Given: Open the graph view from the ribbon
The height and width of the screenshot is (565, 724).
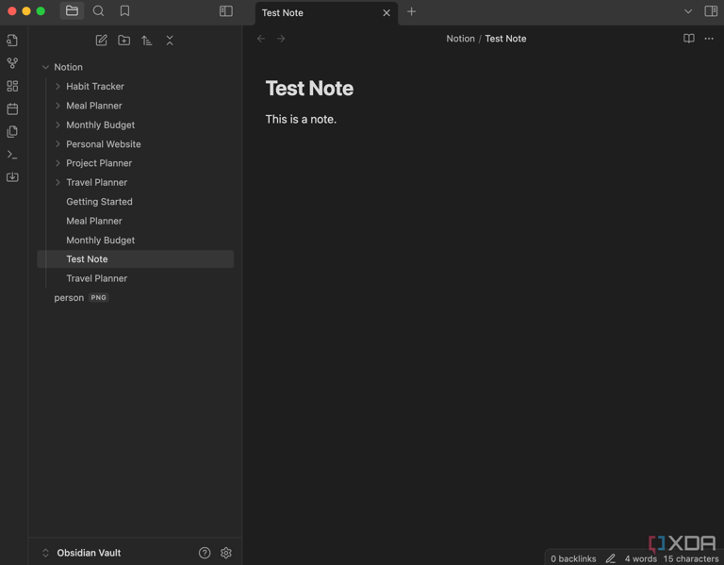Looking at the screenshot, I should [x=12, y=63].
